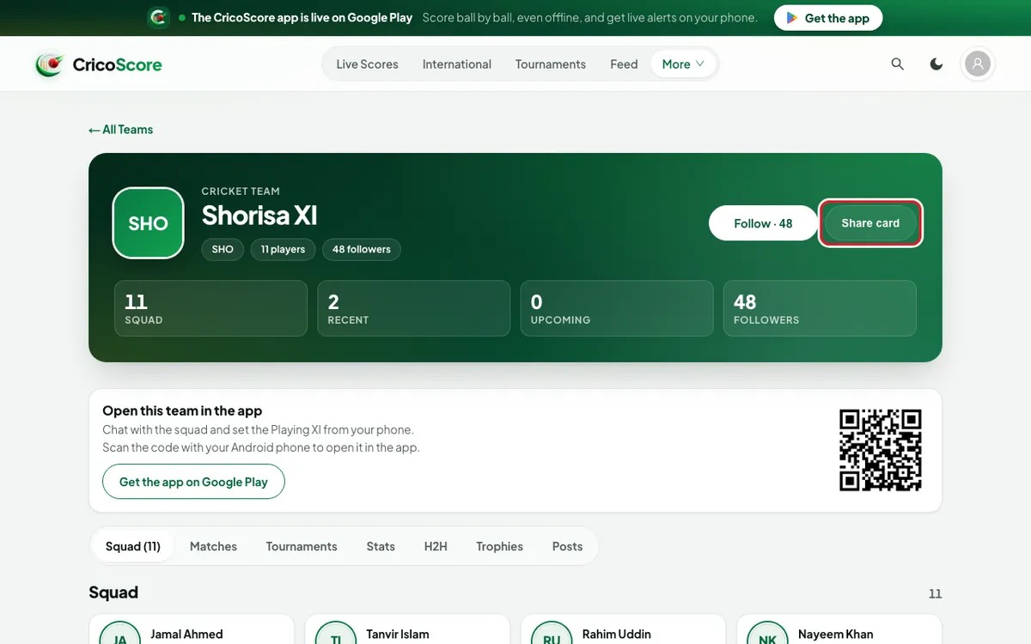The height and width of the screenshot is (644, 1031).
Task: Click the Open this team in the app heading
Action: tap(182, 410)
